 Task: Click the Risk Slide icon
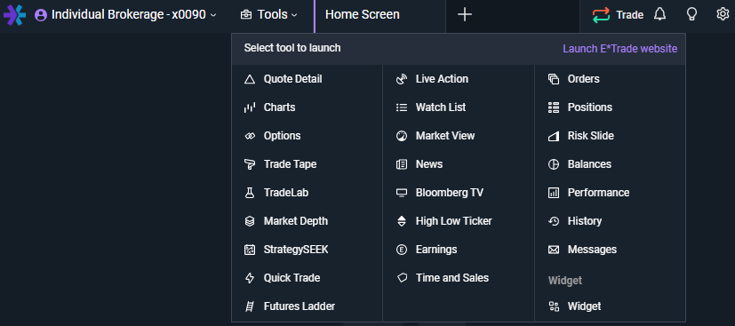click(x=554, y=136)
